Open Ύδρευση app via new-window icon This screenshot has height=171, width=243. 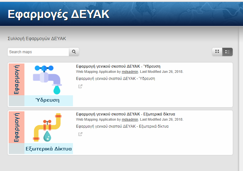pyautogui.click(x=80, y=86)
